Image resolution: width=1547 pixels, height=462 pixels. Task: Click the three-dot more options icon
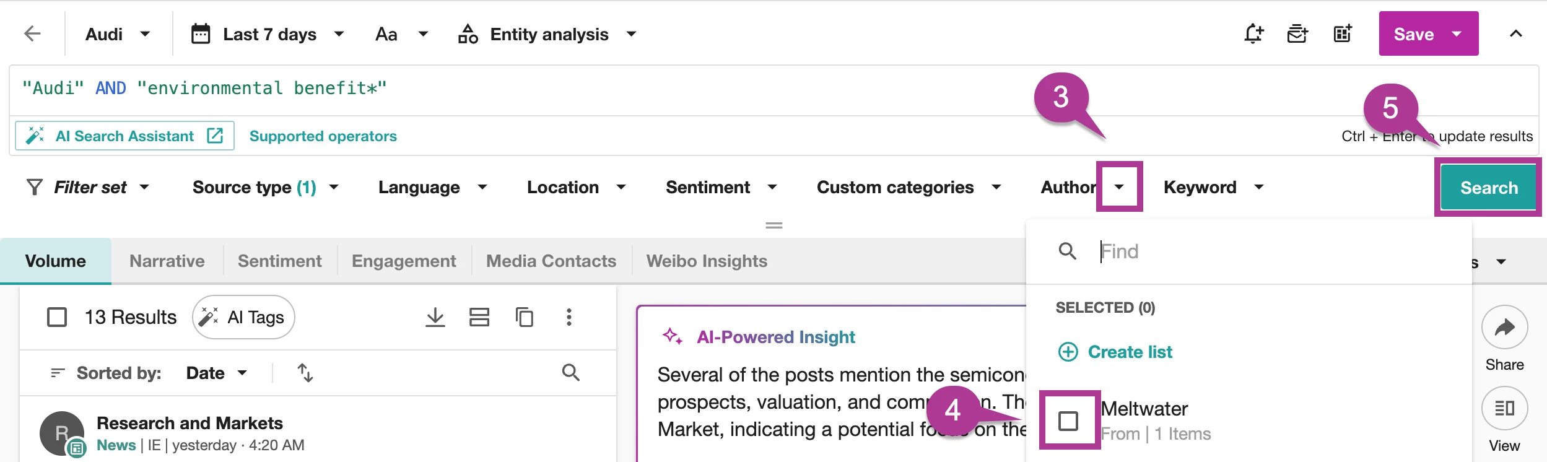pyautogui.click(x=569, y=317)
